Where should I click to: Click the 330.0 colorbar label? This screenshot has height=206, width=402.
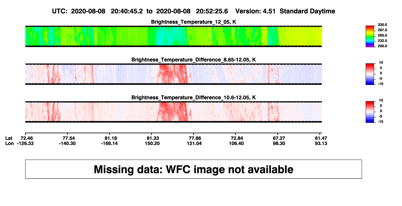click(x=383, y=25)
